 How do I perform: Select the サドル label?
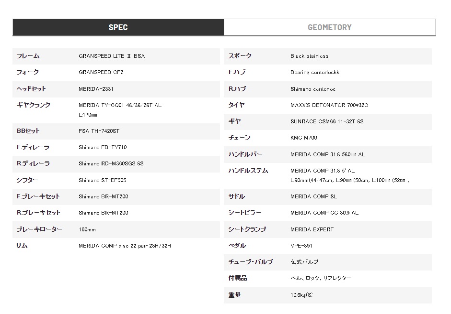[237, 196]
